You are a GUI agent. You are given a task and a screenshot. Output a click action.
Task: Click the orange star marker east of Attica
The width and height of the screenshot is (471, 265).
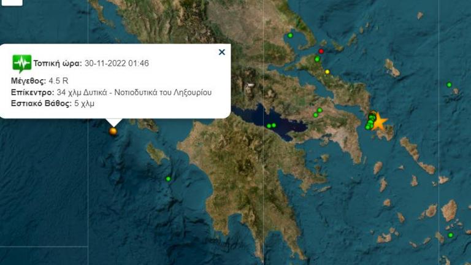[x=380, y=122]
